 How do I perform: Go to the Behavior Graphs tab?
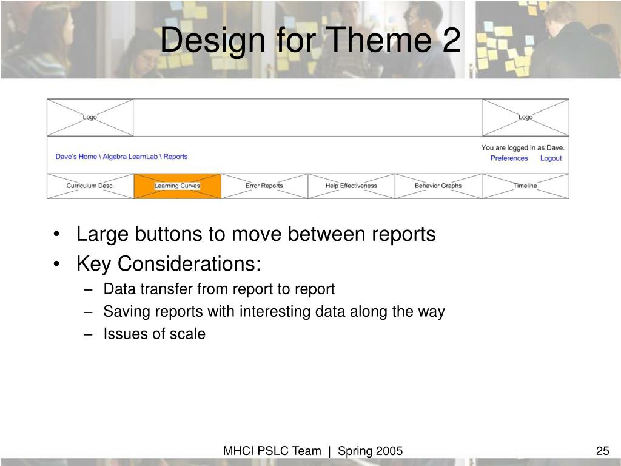point(438,186)
